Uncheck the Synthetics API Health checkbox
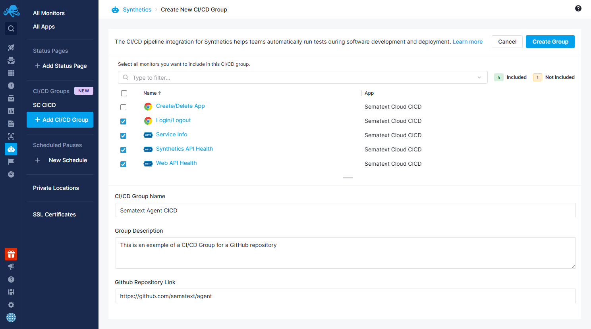This screenshot has width=591, height=329. (x=124, y=150)
